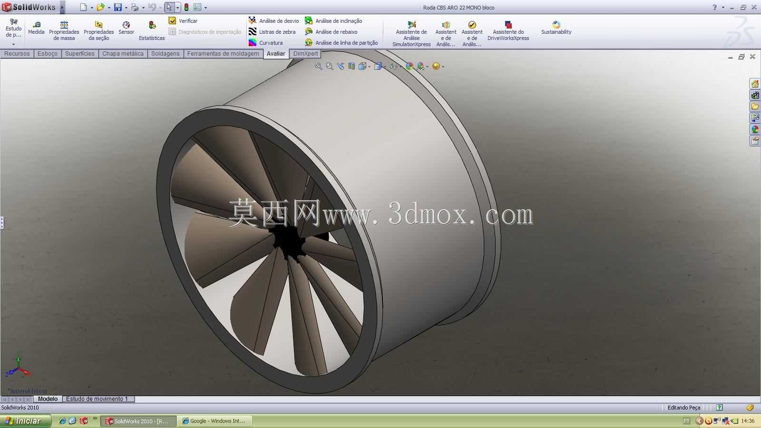This screenshot has width=761, height=428.
Task: Expand the SolidWorks logo menu arrow
Action: coord(62,7)
